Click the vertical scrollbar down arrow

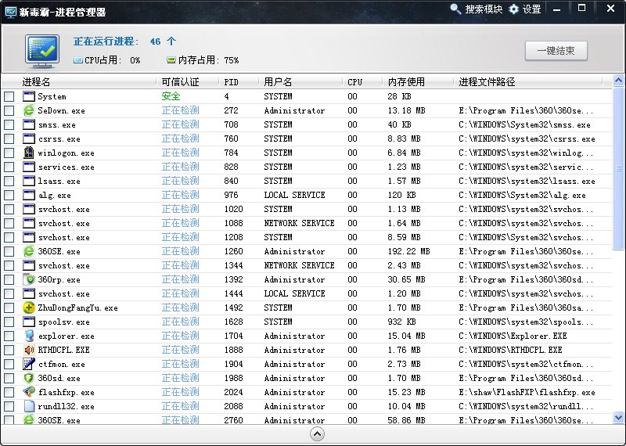pos(618,419)
